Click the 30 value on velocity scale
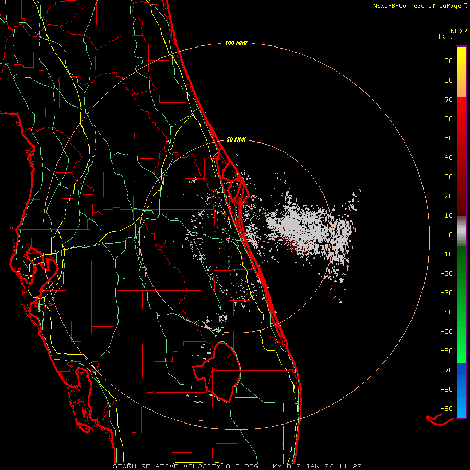This screenshot has width=470, height=470. click(449, 177)
